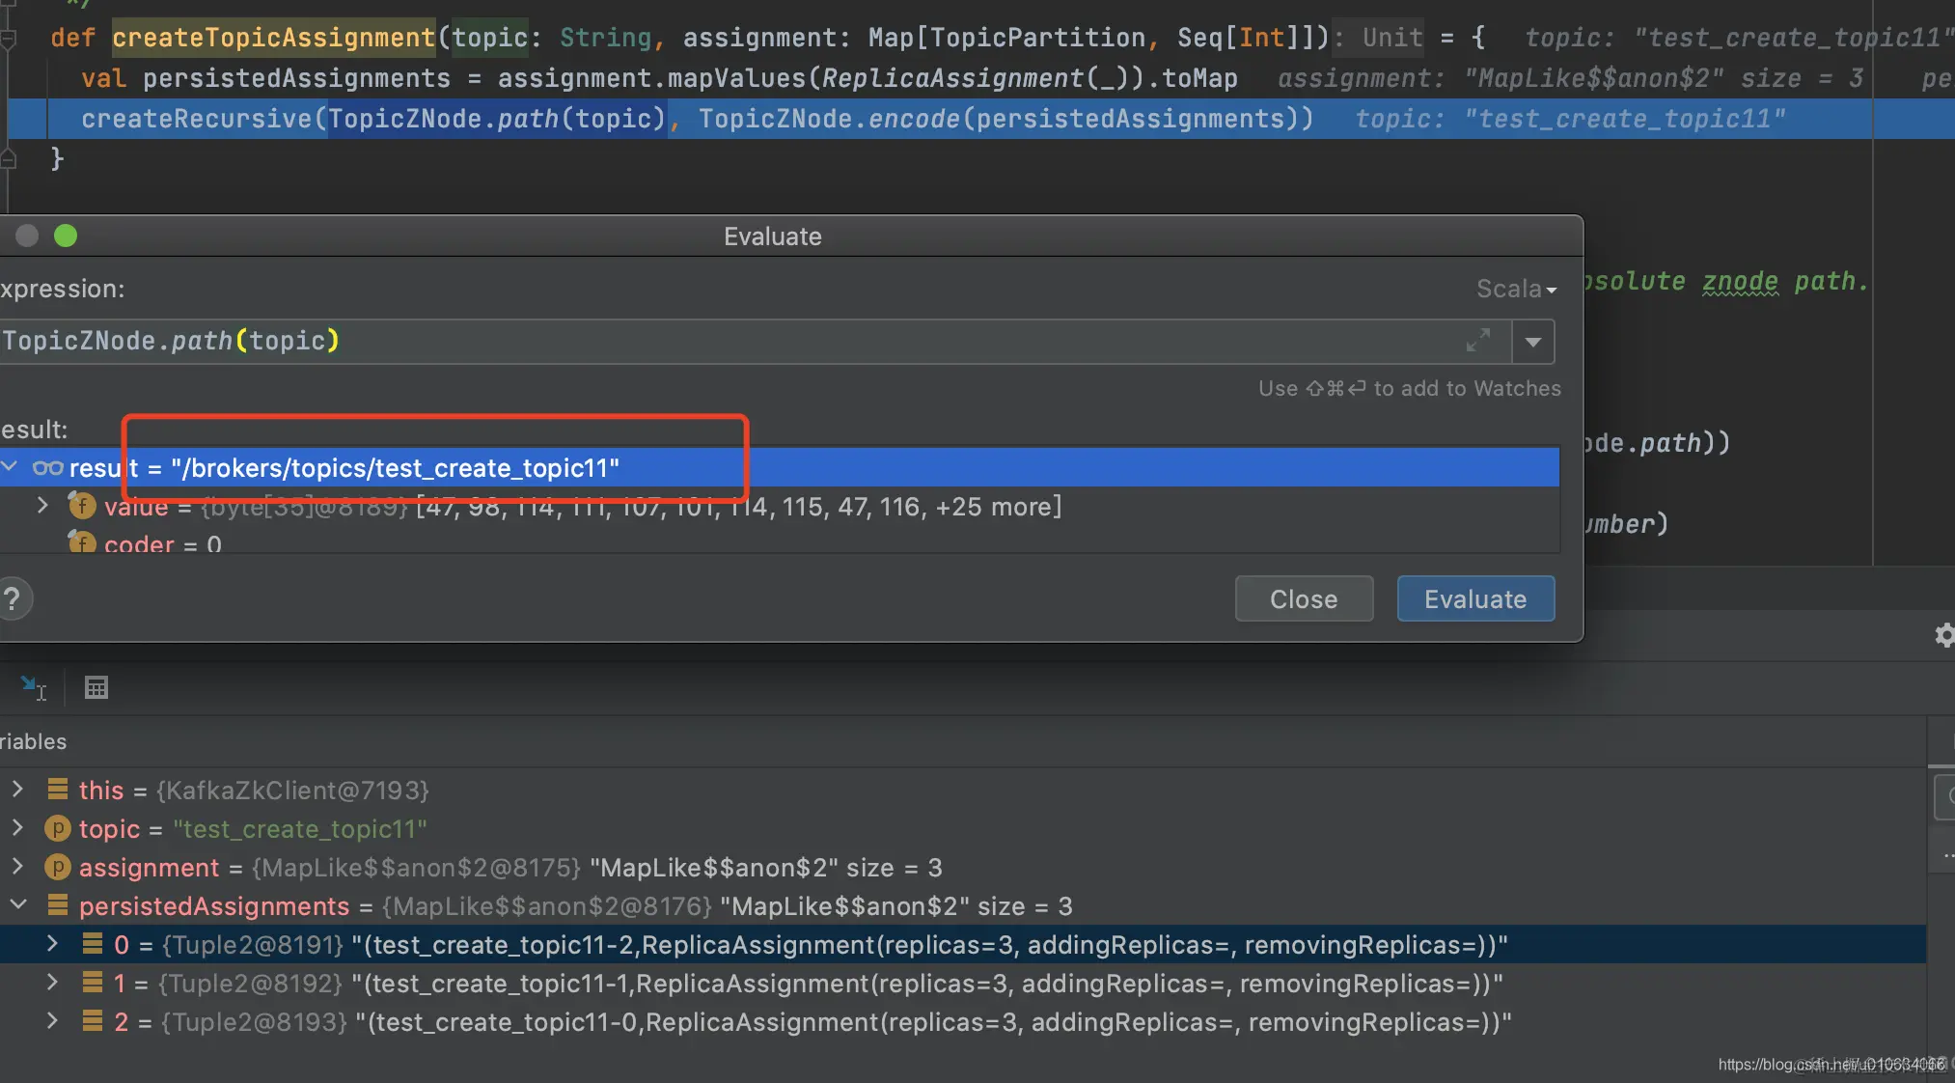The width and height of the screenshot is (1955, 1083).
Task: Open expression history dropdown arrow
Action: click(x=1532, y=342)
